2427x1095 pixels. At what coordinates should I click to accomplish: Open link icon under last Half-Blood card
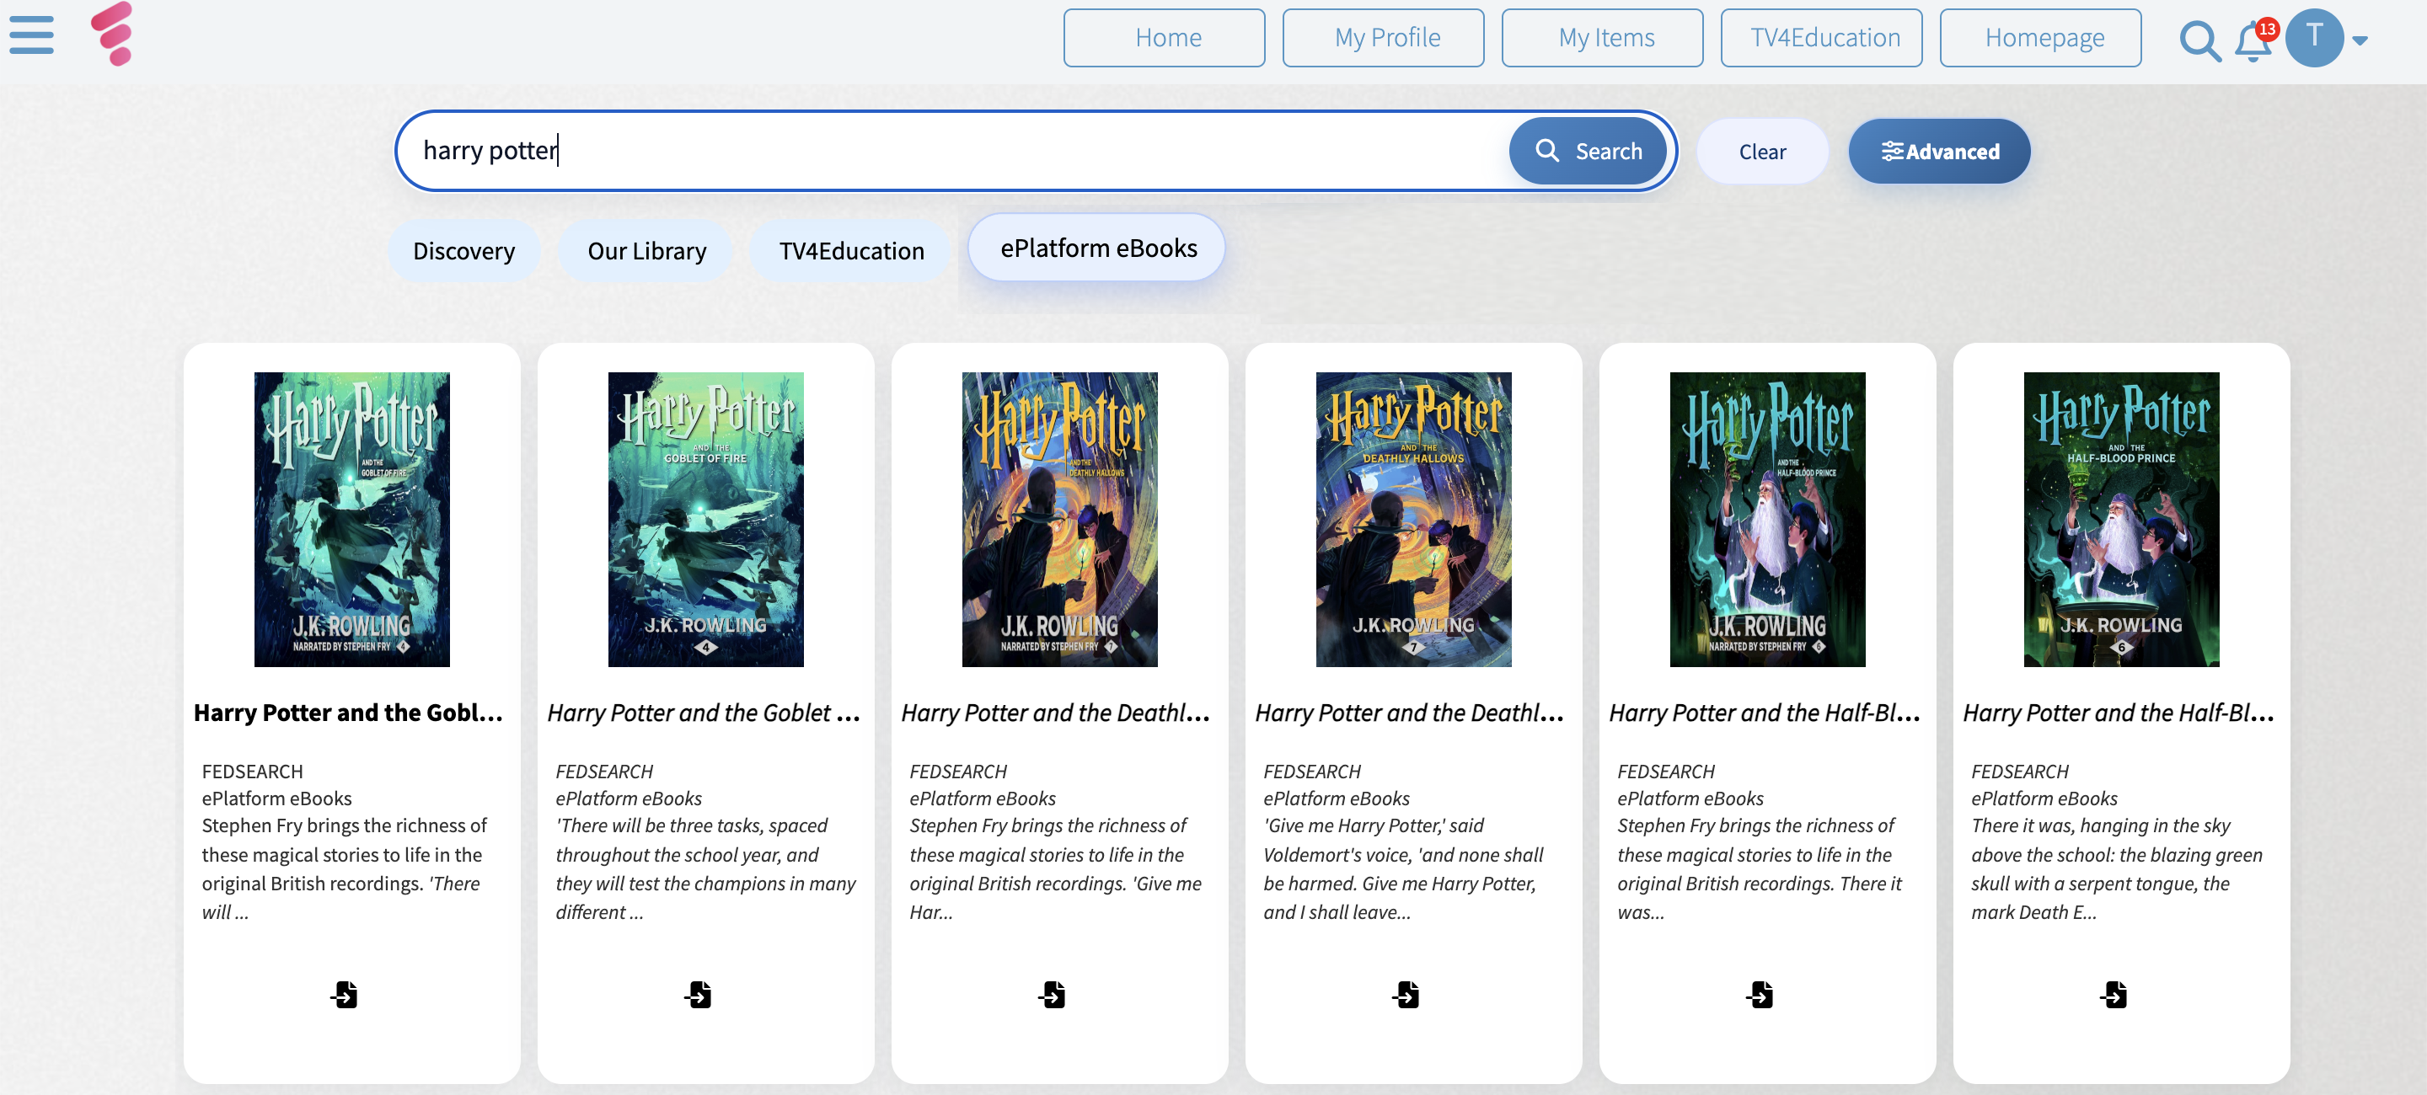2114,994
